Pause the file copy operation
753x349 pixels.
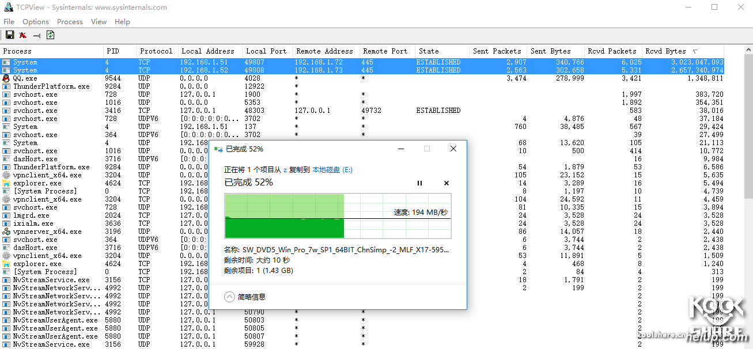419,183
